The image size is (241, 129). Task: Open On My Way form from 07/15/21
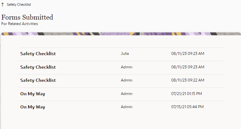click(33, 107)
